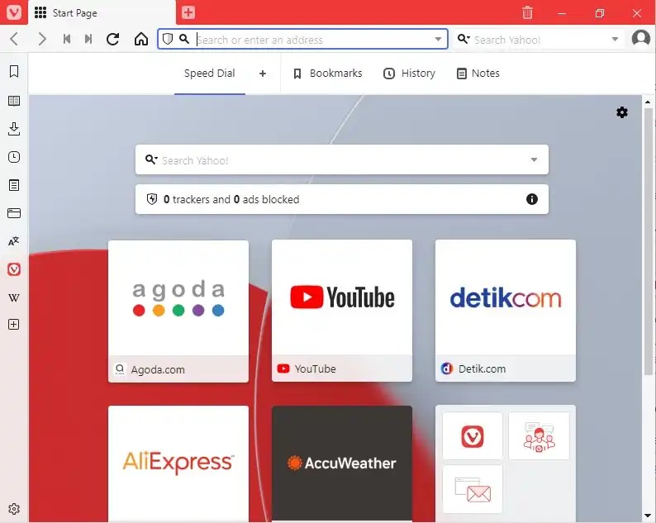Viewport: 656px width, 523px height.
Task: Open the user profile avatar
Action: [x=640, y=39]
